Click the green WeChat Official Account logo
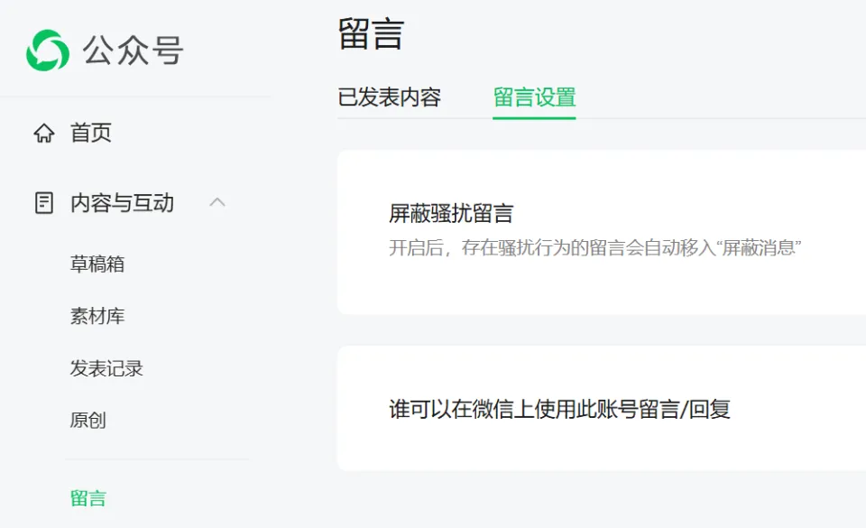The height and width of the screenshot is (528, 866). point(48,51)
